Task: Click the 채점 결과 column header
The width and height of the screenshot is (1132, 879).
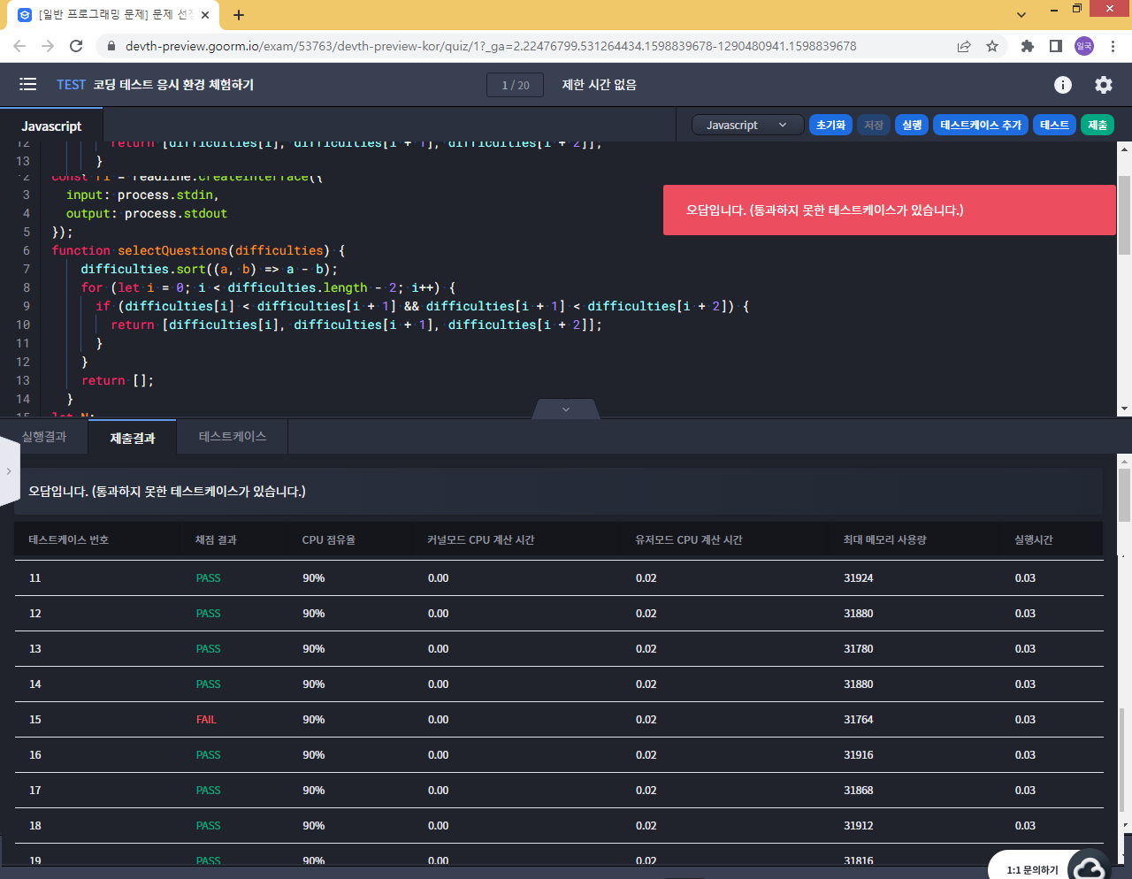Action: point(216,539)
